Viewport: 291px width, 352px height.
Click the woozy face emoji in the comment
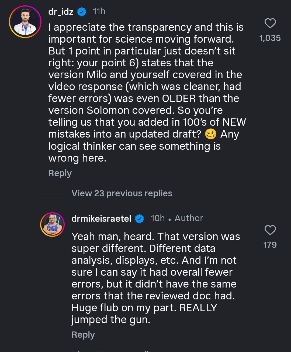click(x=211, y=134)
